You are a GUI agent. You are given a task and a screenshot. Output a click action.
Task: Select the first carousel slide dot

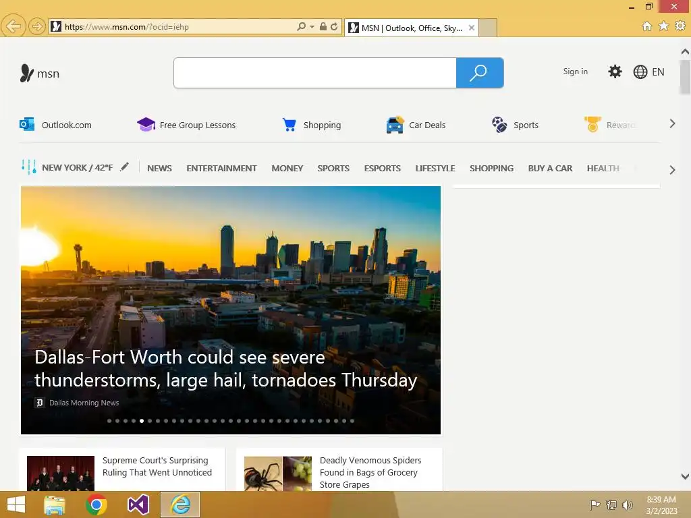pyautogui.click(x=109, y=421)
